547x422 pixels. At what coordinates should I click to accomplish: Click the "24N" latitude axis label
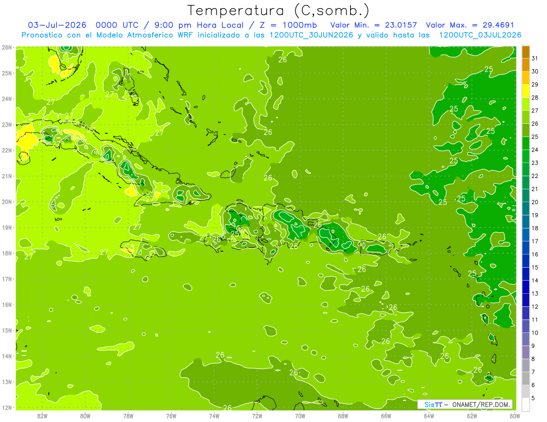click(x=7, y=99)
